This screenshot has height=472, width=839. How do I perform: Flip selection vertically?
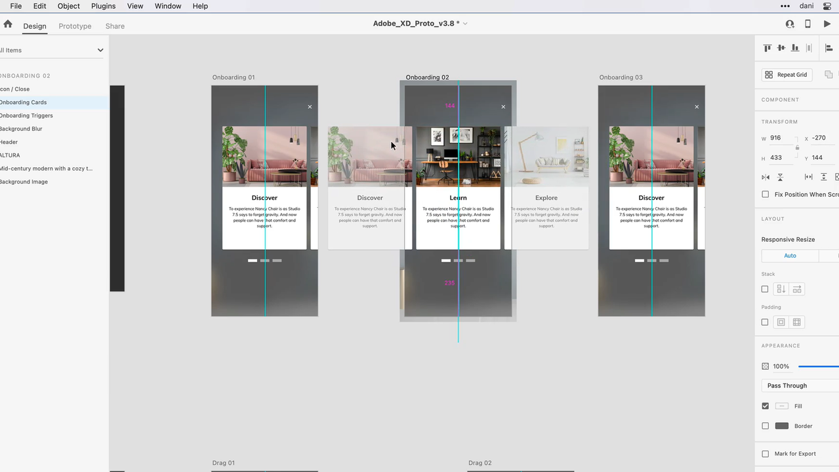tap(780, 177)
